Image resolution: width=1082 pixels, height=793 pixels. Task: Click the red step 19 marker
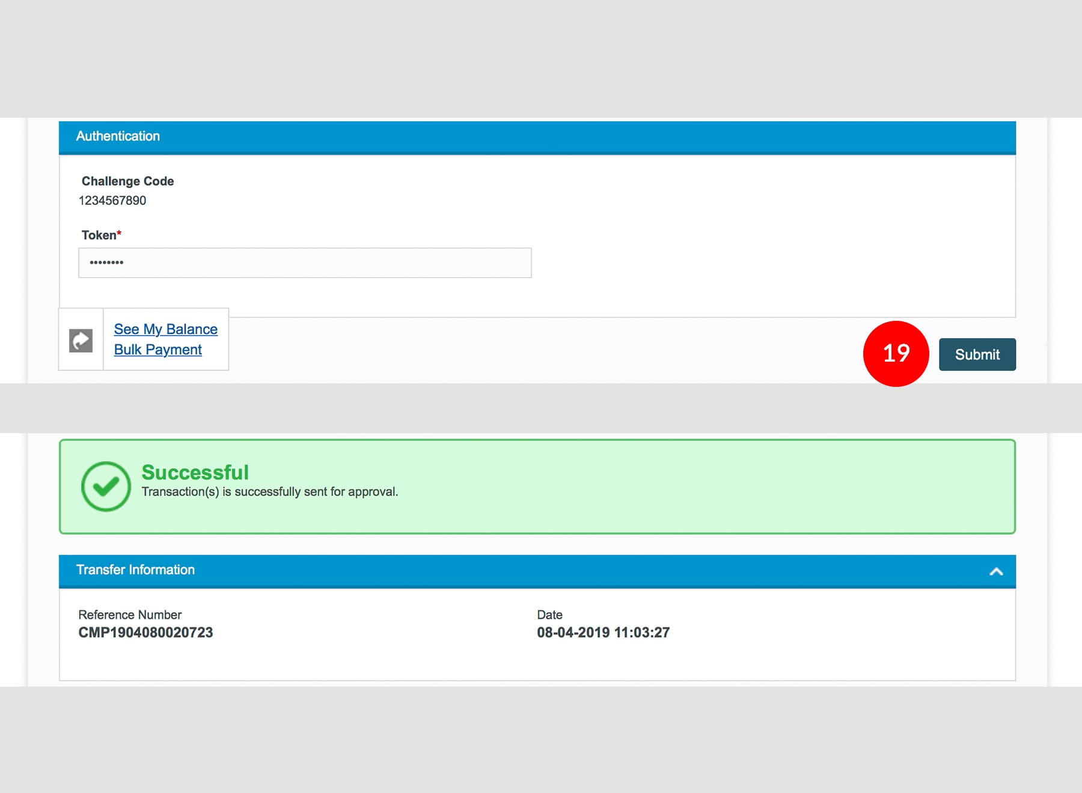pyautogui.click(x=896, y=353)
